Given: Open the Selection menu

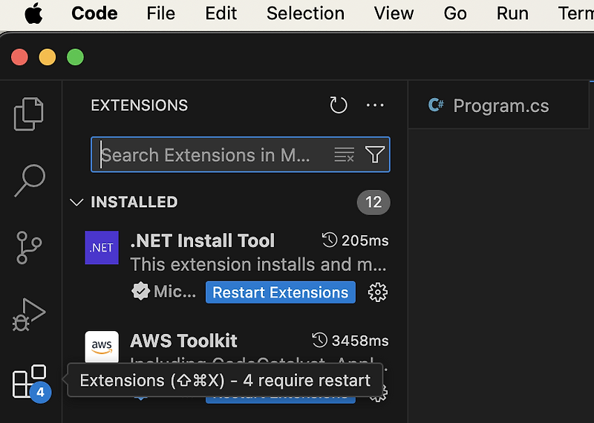Looking at the screenshot, I should pyautogui.click(x=305, y=13).
